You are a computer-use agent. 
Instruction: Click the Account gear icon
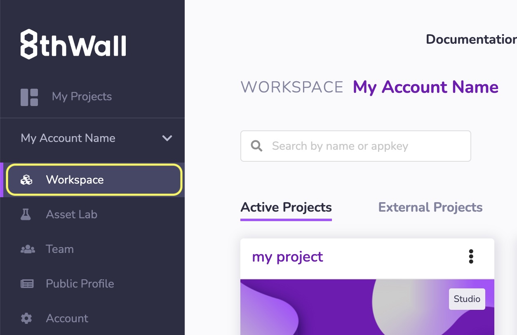click(26, 318)
